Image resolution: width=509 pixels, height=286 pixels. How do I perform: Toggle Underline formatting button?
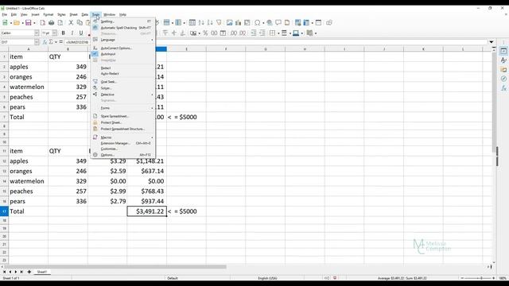coord(81,33)
